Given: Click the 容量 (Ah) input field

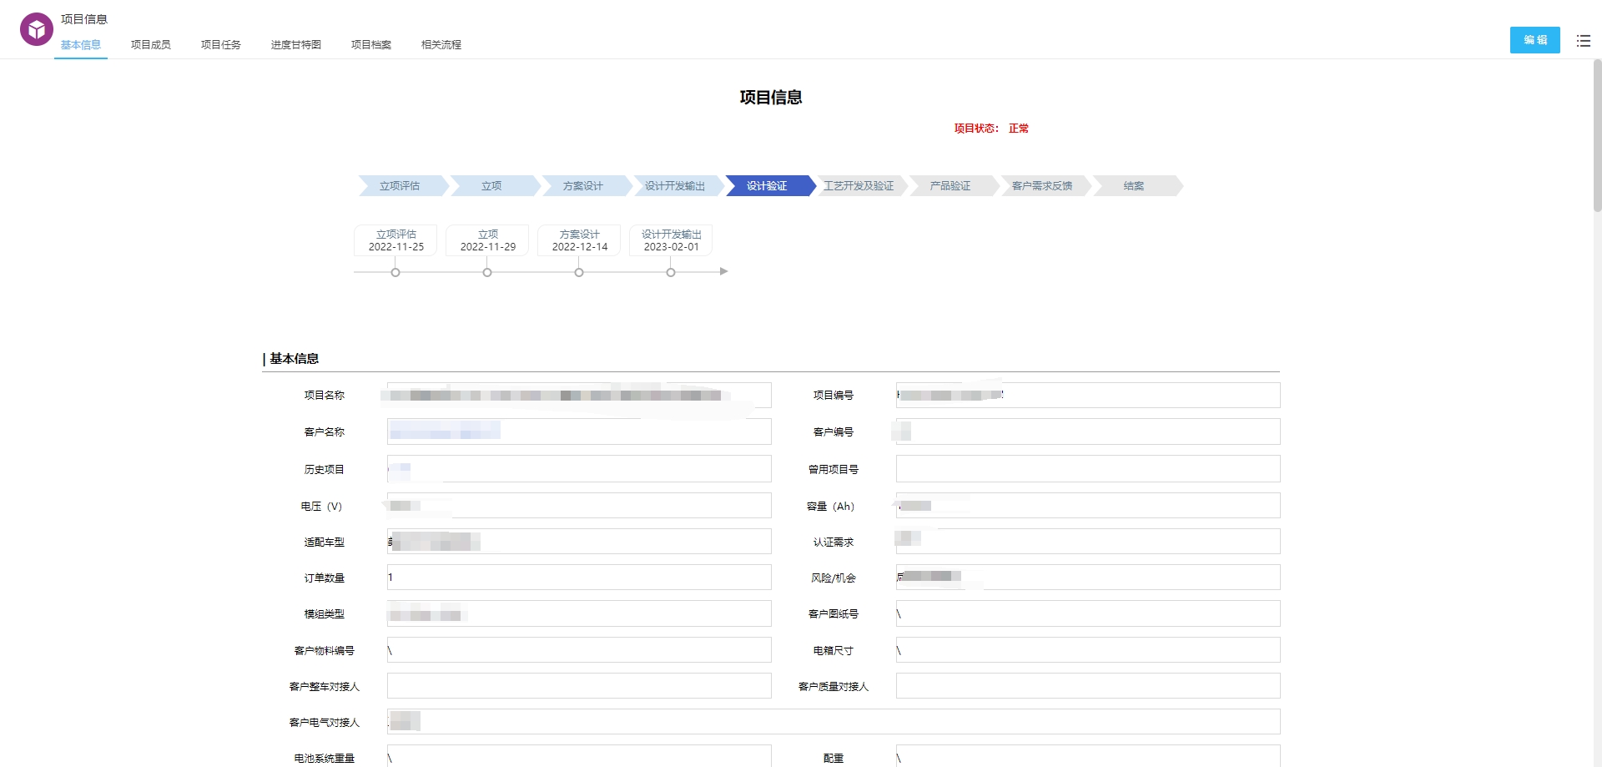Looking at the screenshot, I should 1088,506.
